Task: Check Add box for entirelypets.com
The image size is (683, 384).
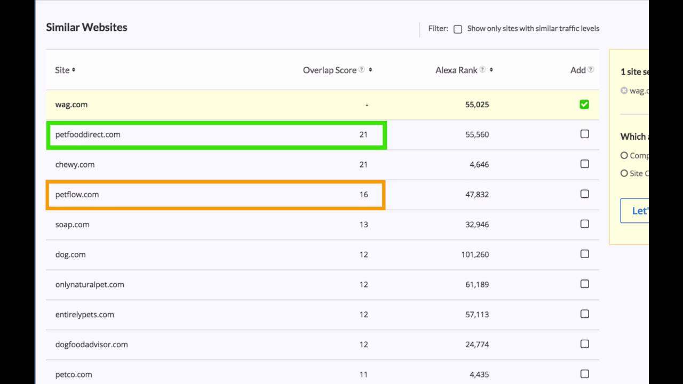Action: [x=585, y=314]
